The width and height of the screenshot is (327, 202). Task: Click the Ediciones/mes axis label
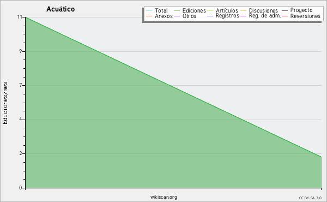[x=5, y=103]
